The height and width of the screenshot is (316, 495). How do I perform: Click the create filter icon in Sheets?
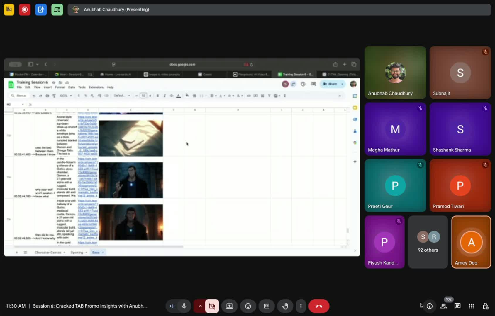(x=269, y=96)
